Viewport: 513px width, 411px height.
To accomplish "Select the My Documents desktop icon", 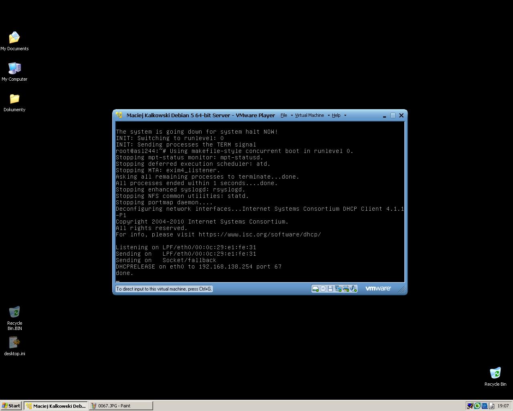I will point(14,41).
